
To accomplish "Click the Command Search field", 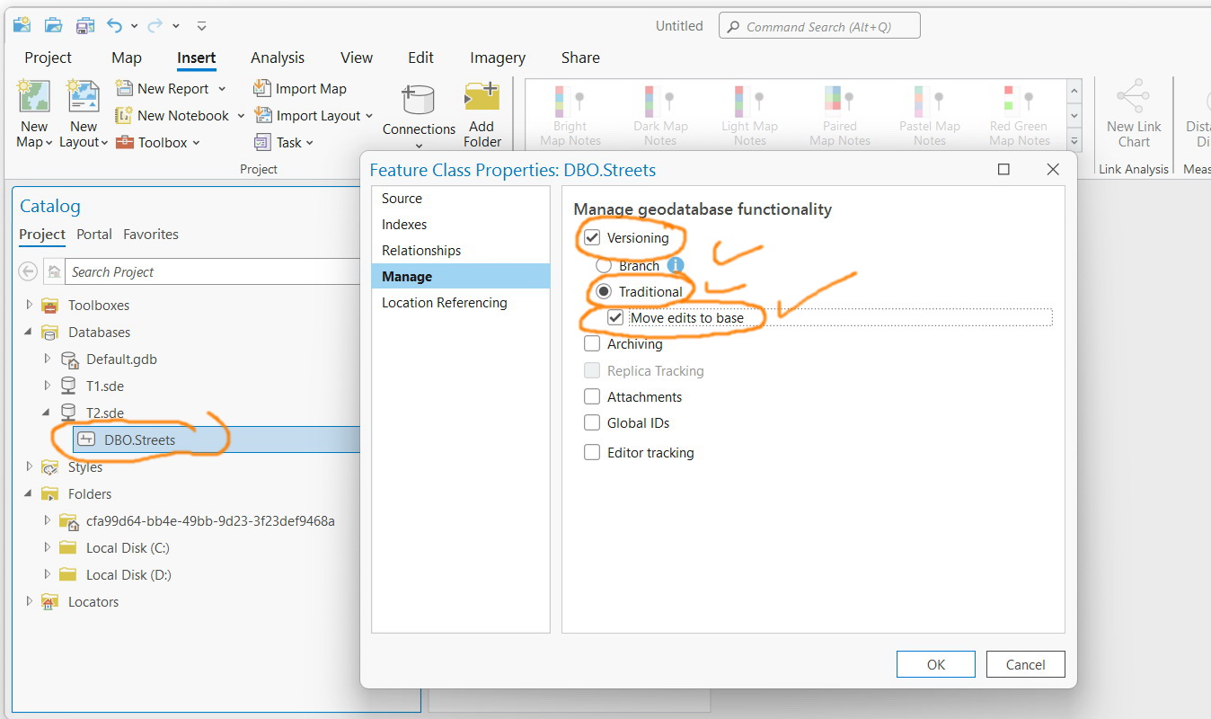I will click(x=819, y=26).
